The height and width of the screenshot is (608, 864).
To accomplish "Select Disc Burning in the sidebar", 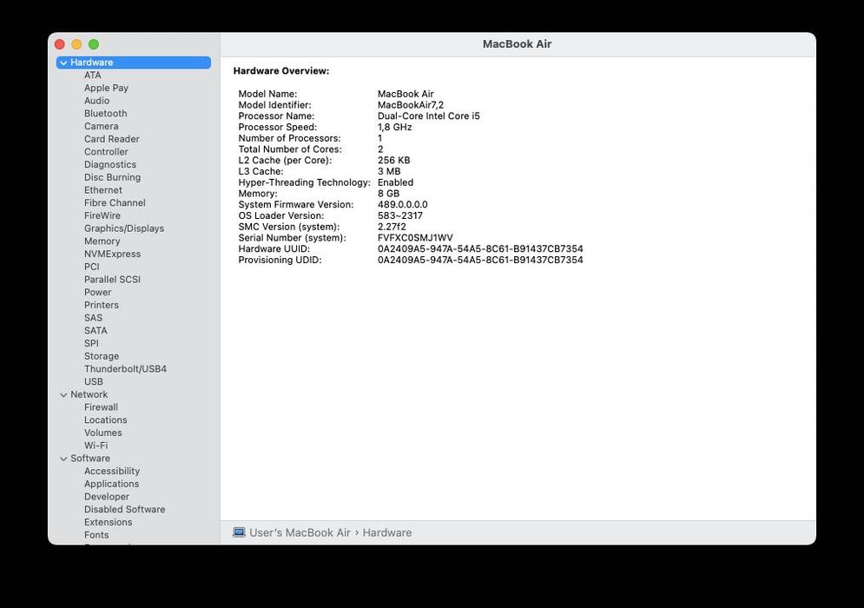I will [x=112, y=177].
